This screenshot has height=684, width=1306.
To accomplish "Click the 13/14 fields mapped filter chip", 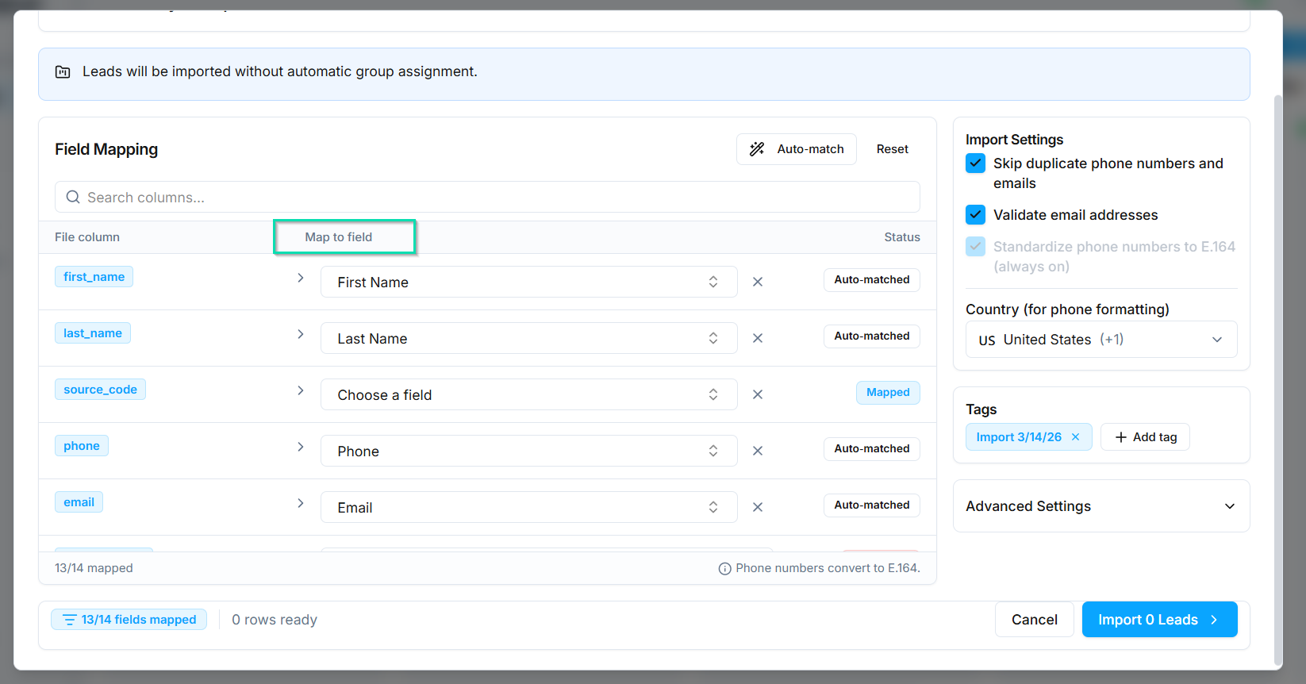I will coord(129,620).
